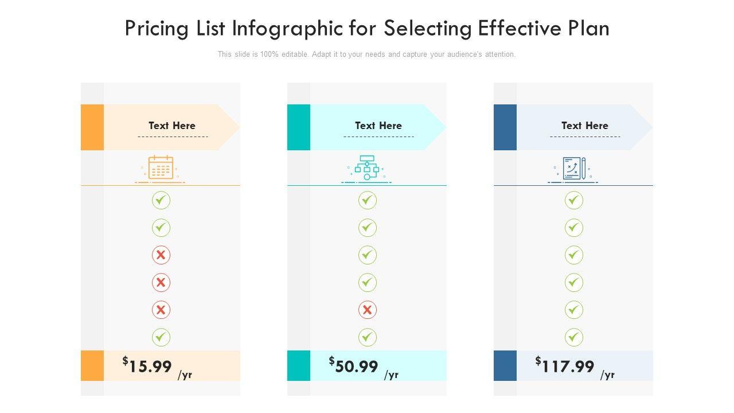Click the dark blue square beside $117.99

pyautogui.click(x=505, y=365)
